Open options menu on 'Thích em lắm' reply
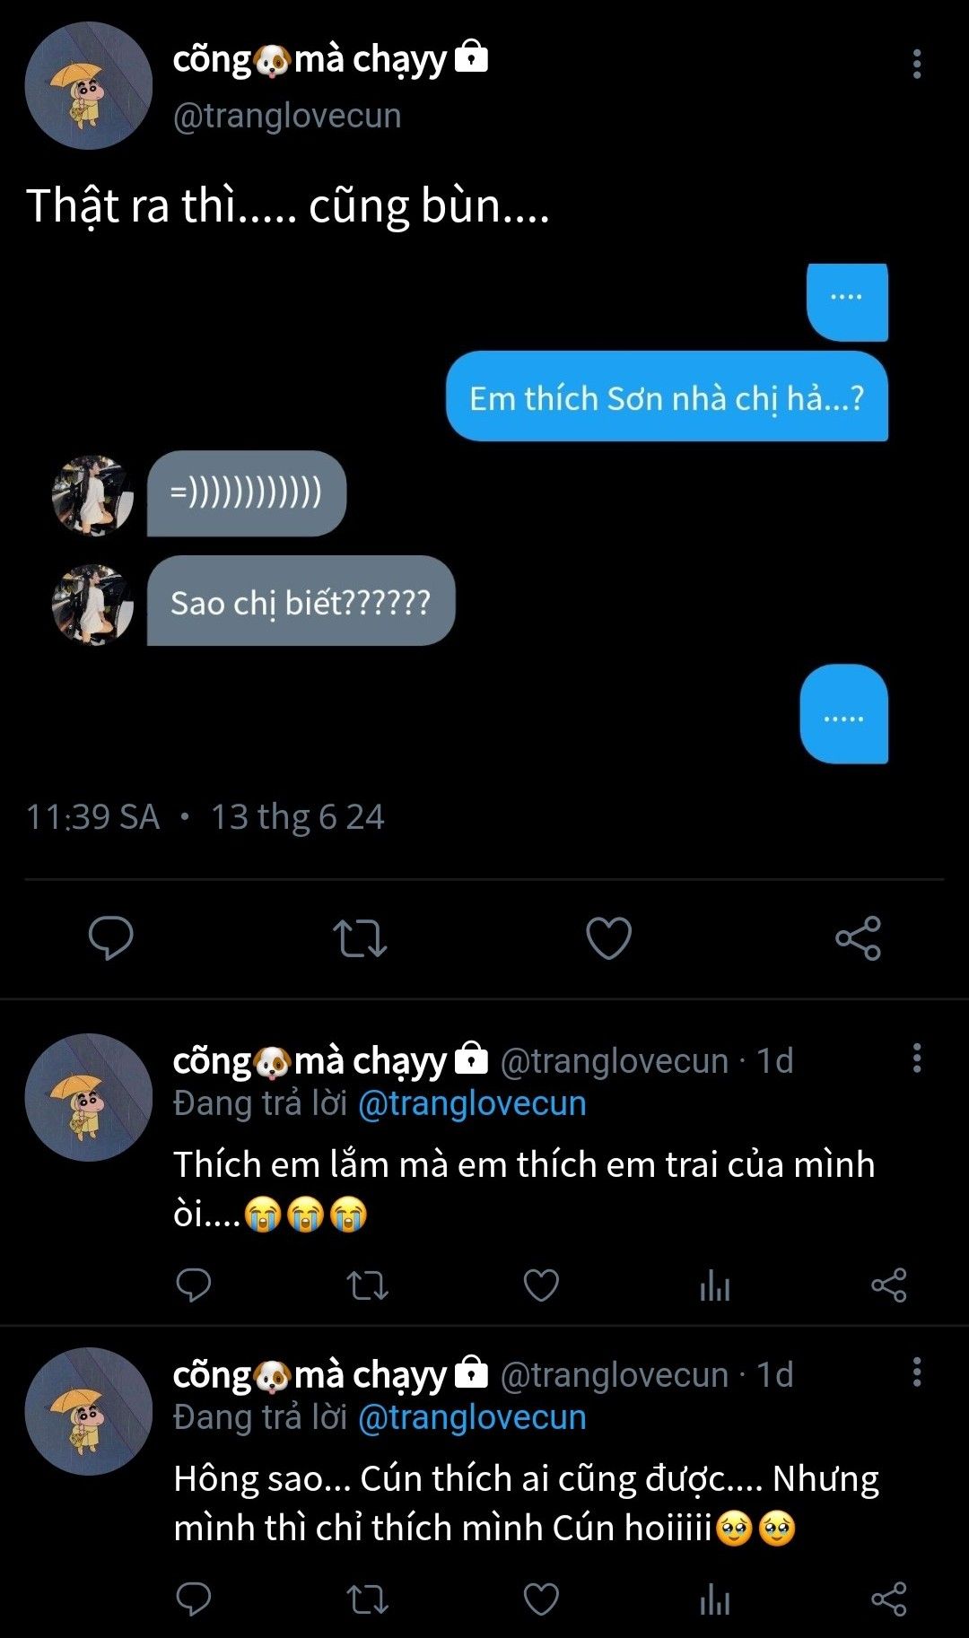 916,1059
